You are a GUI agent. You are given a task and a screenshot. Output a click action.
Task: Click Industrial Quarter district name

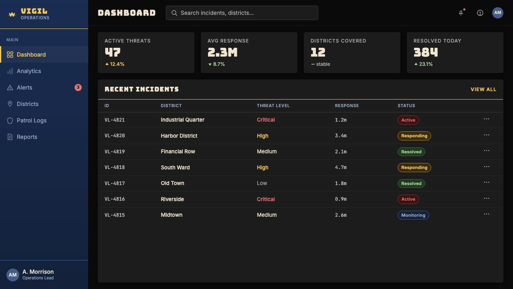click(183, 120)
